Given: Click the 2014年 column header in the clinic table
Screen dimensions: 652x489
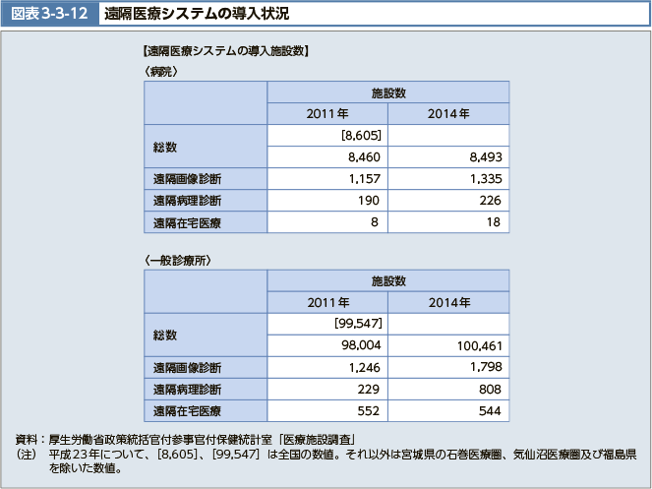Looking at the screenshot, I should coord(448,302).
